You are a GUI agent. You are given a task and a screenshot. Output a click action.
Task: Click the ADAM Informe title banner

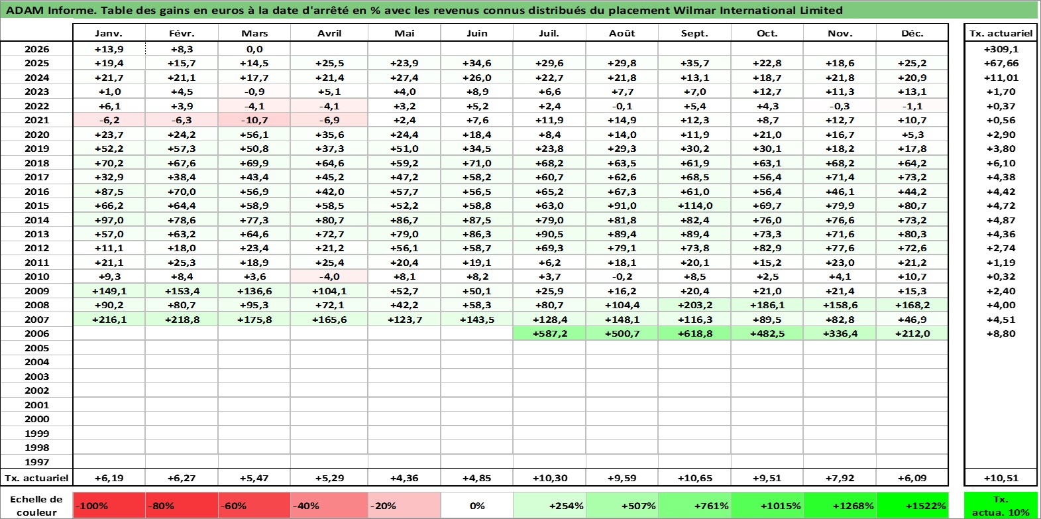[520, 10]
